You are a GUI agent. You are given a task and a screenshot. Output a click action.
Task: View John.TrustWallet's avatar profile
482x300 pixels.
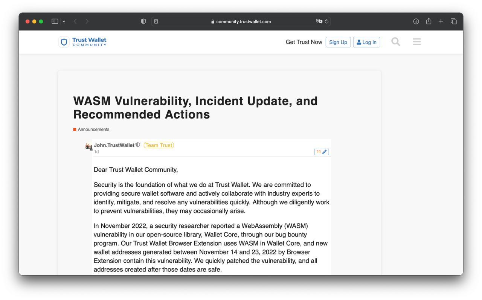(x=88, y=146)
